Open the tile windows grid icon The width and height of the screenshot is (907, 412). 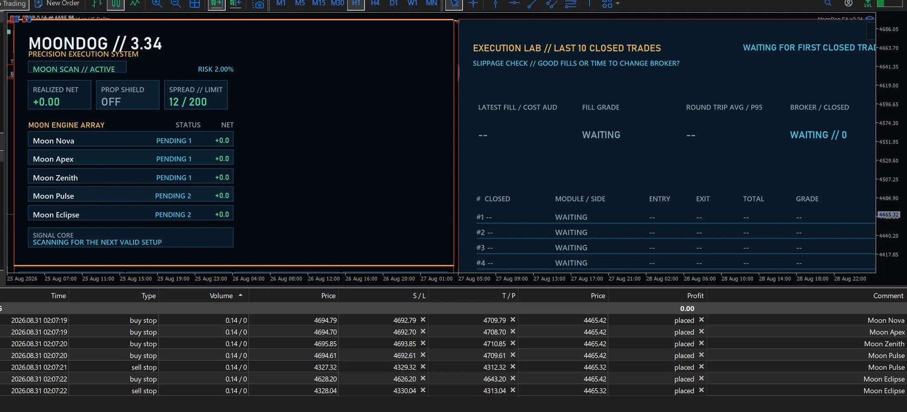pyautogui.click(x=195, y=4)
